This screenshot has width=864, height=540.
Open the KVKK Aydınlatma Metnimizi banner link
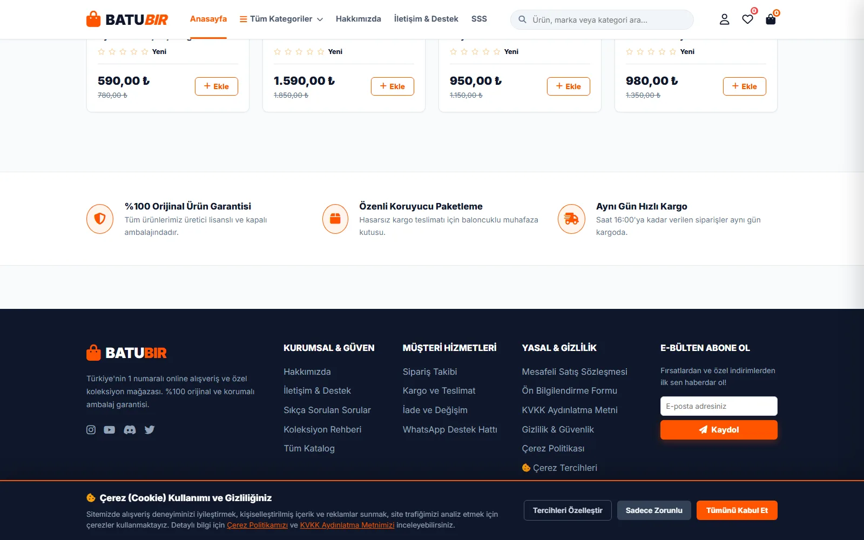point(347,525)
